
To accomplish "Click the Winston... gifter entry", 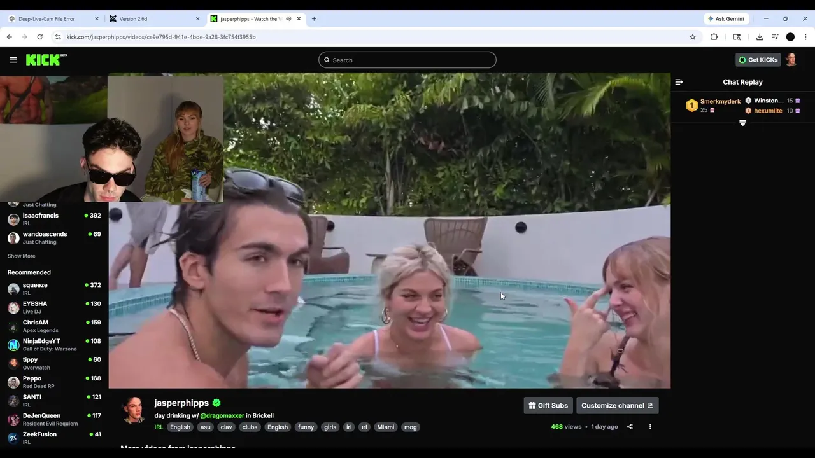I will (769, 101).
